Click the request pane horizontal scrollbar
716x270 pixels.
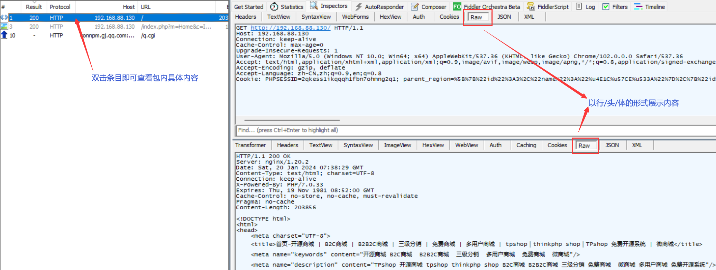click(292, 120)
